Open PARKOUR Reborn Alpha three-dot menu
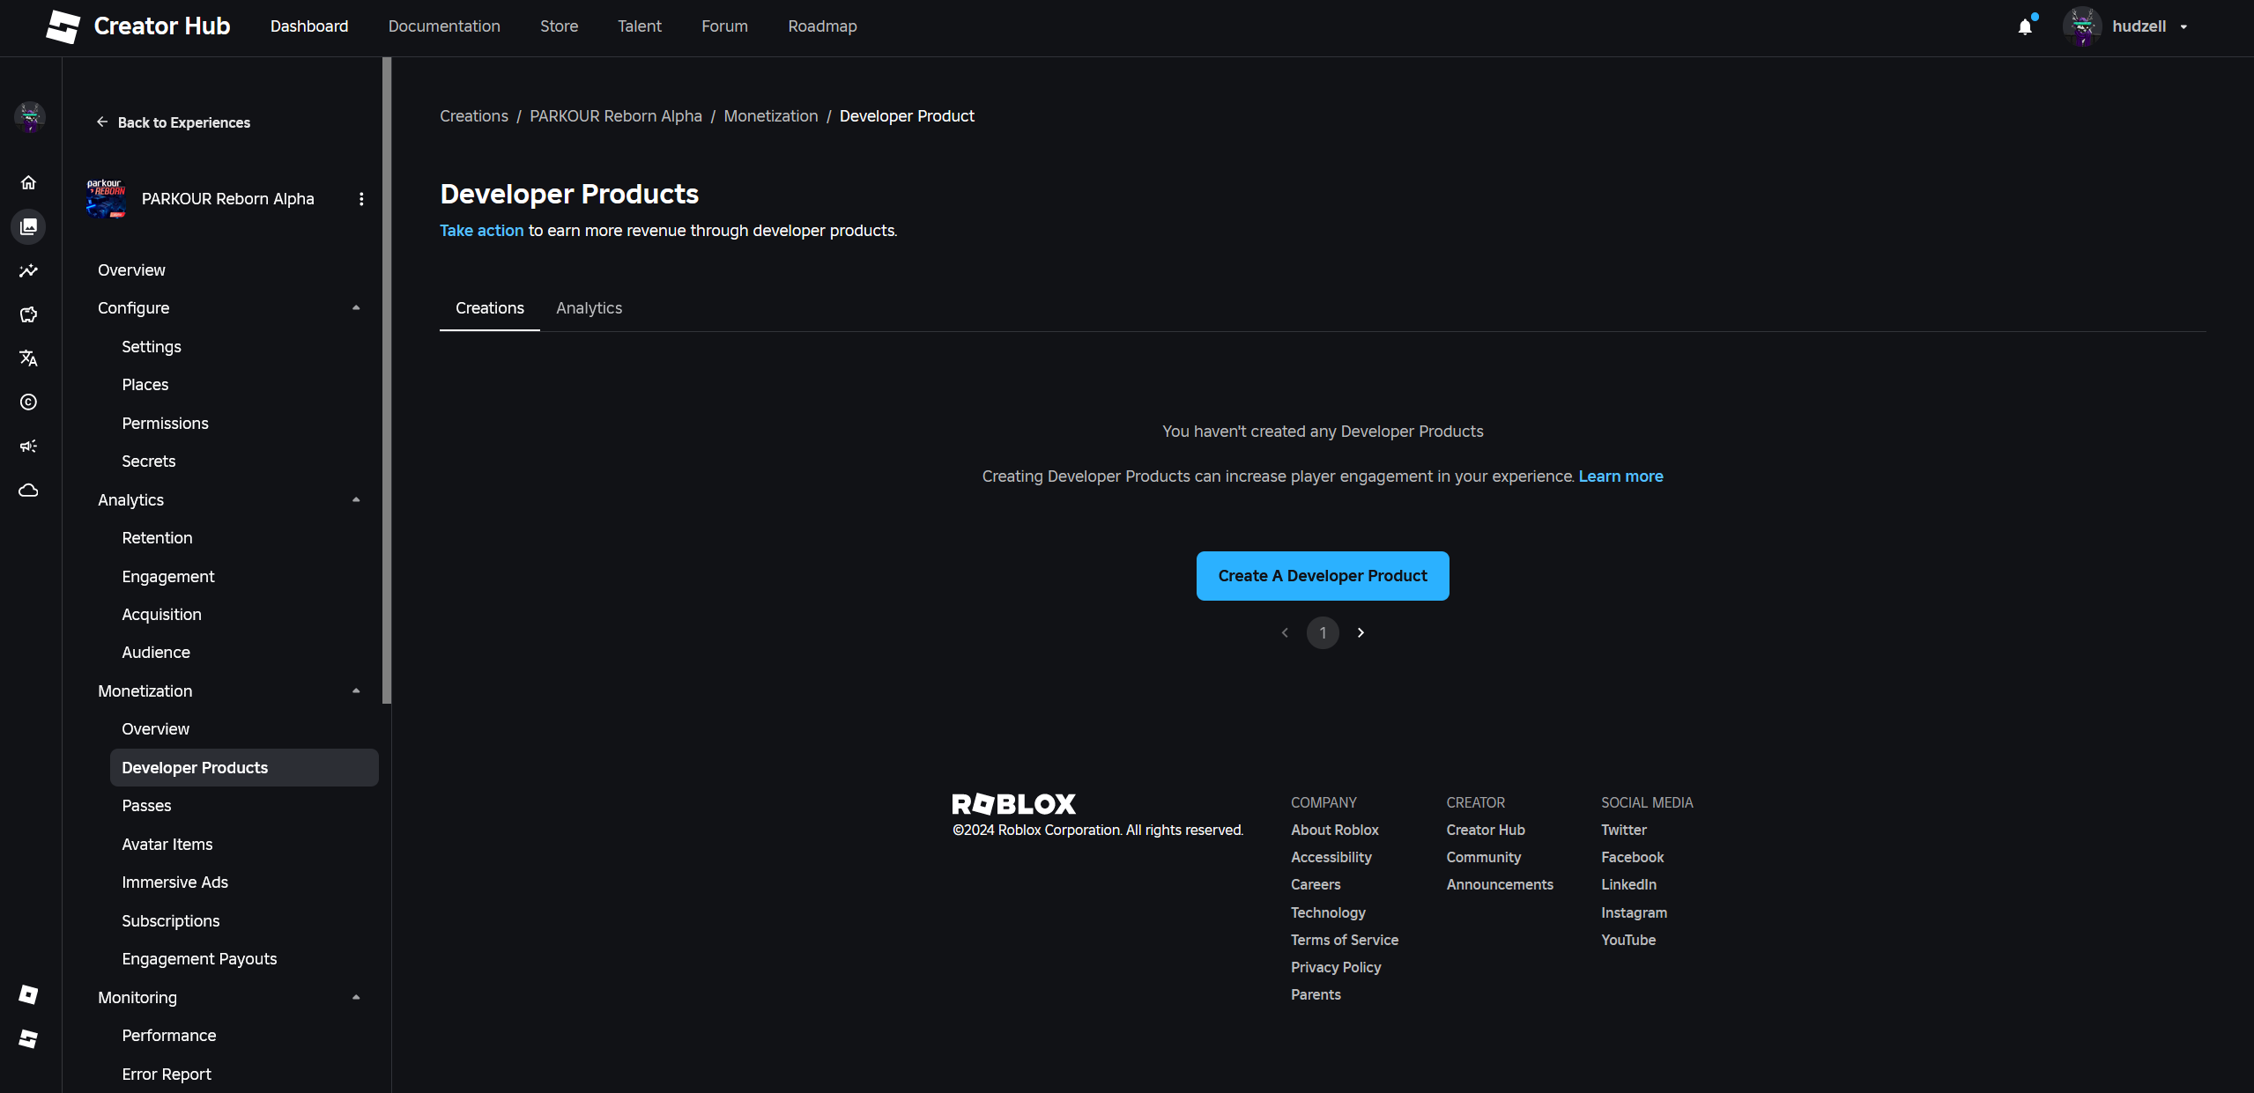 point(361,199)
